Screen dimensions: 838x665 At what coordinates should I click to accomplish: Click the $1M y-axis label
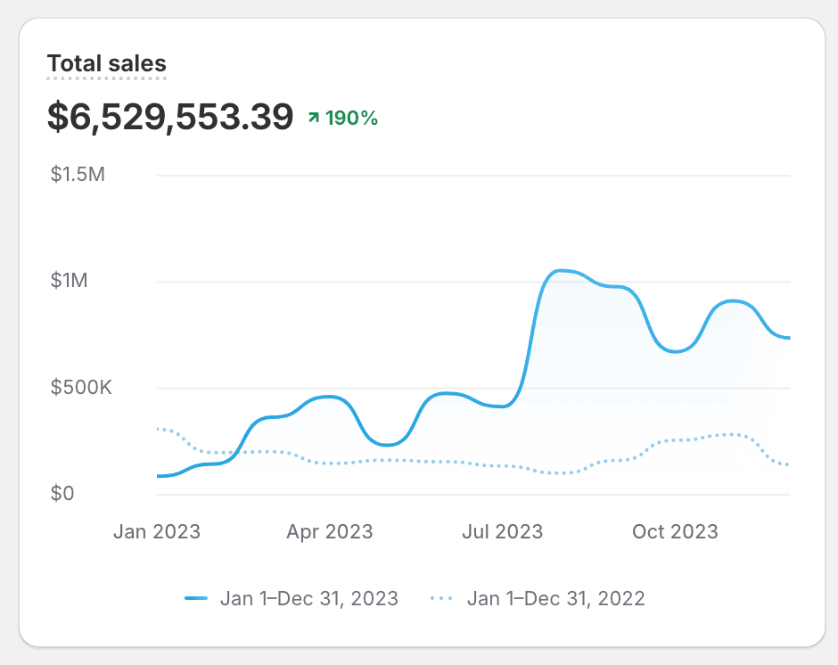(69, 282)
